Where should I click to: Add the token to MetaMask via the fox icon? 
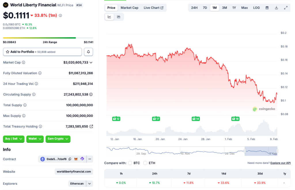(76, 159)
